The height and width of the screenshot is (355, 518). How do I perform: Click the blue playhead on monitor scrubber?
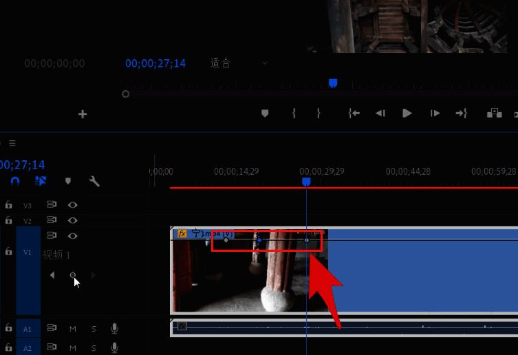(x=333, y=83)
